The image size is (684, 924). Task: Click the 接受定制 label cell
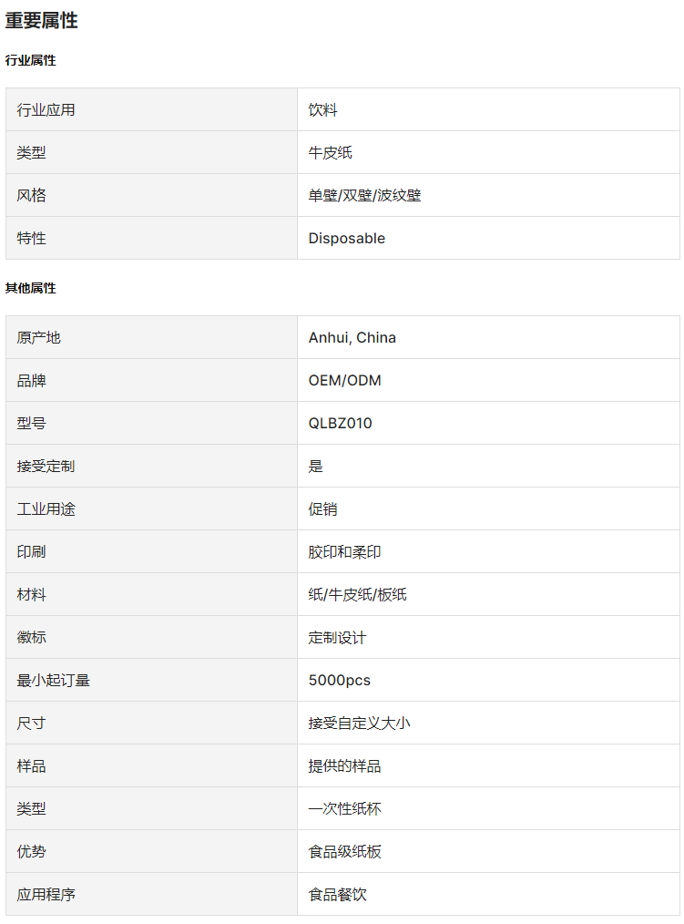(151, 467)
